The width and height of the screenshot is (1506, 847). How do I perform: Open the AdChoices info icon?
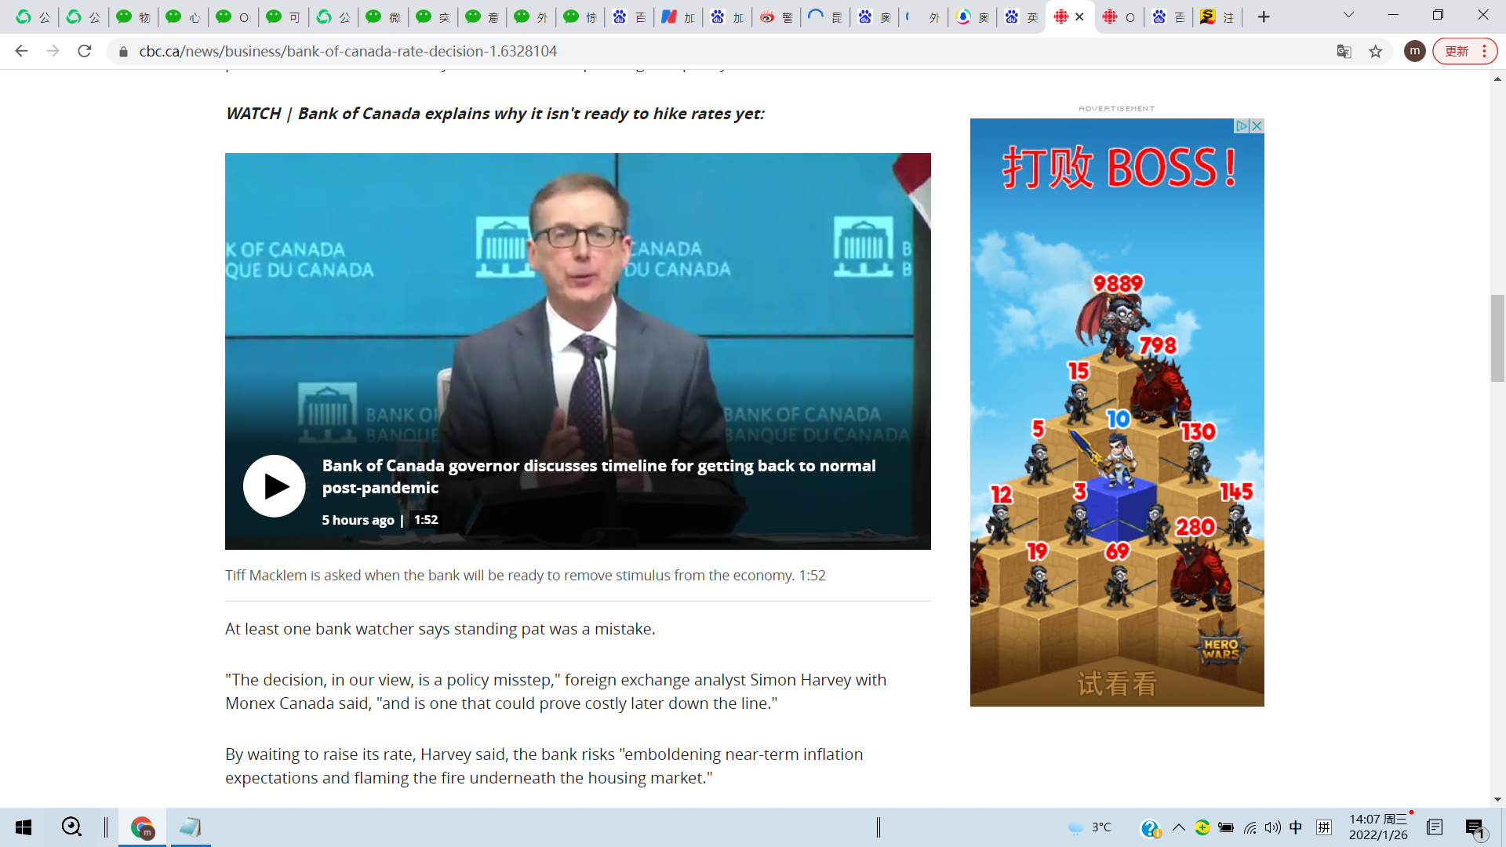[x=1242, y=125]
